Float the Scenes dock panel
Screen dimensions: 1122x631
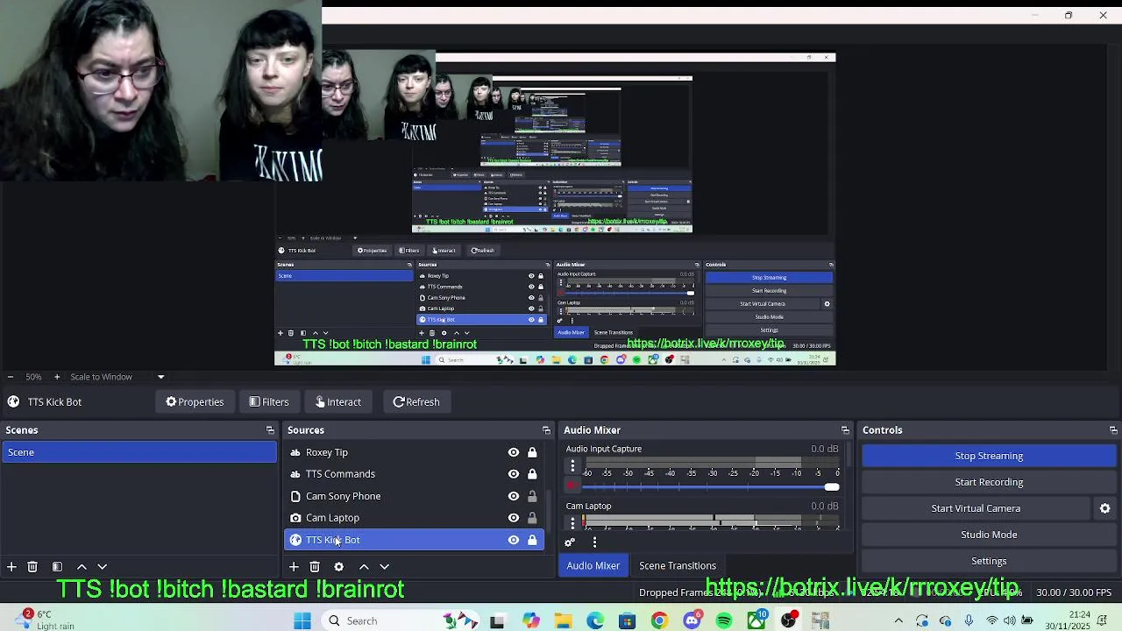click(x=270, y=430)
